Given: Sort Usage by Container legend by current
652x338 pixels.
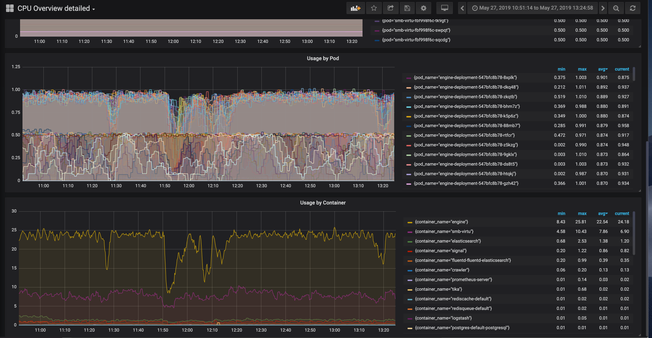Looking at the screenshot, I should pos(621,214).
